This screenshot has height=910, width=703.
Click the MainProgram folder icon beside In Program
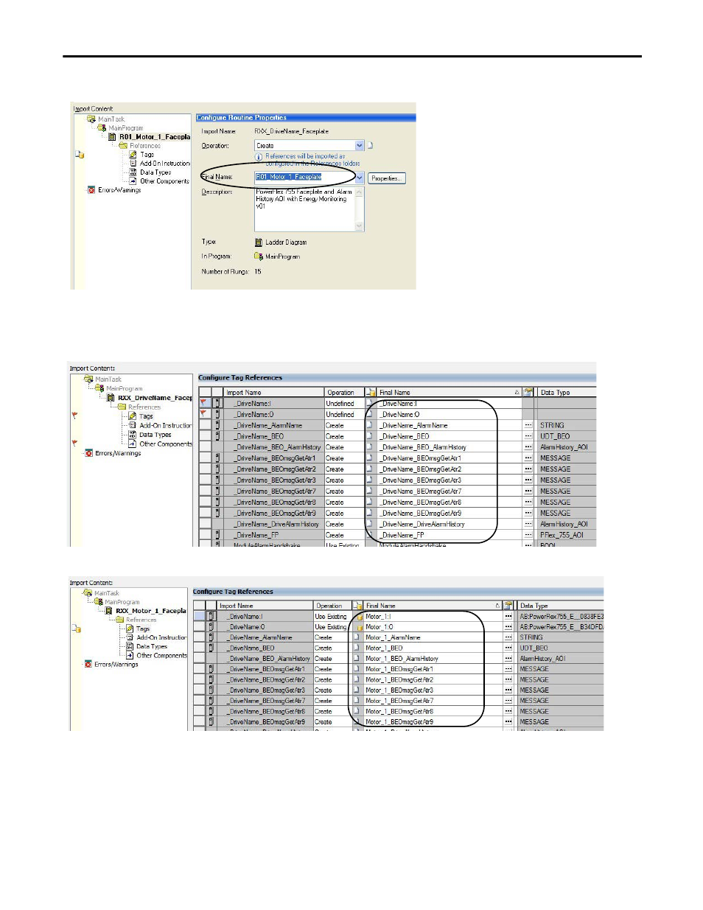pyautogui.click(x=259, y=256)
